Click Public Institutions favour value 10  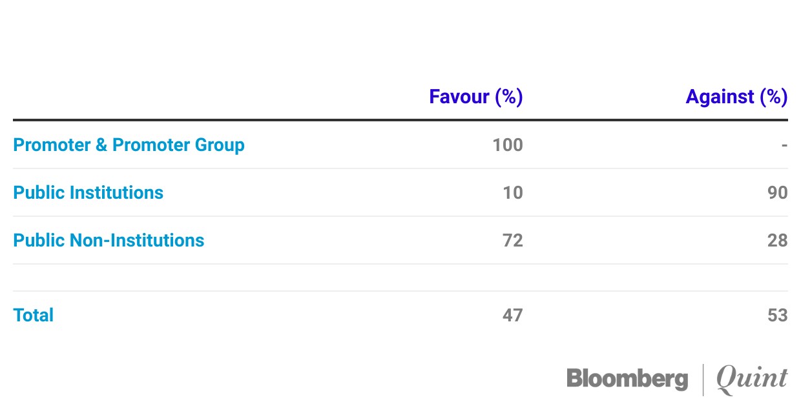pyautogui.click(x=513, y=192)
